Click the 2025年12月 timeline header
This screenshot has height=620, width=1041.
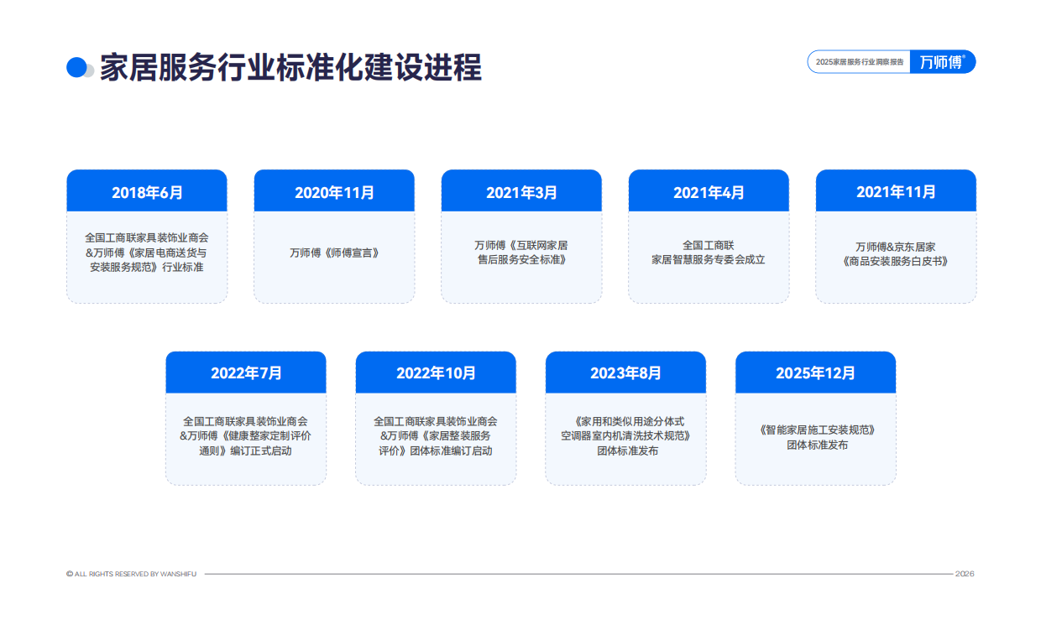pyautogui.click(x=815, y=373)
